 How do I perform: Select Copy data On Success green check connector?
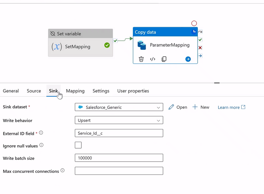200,40
